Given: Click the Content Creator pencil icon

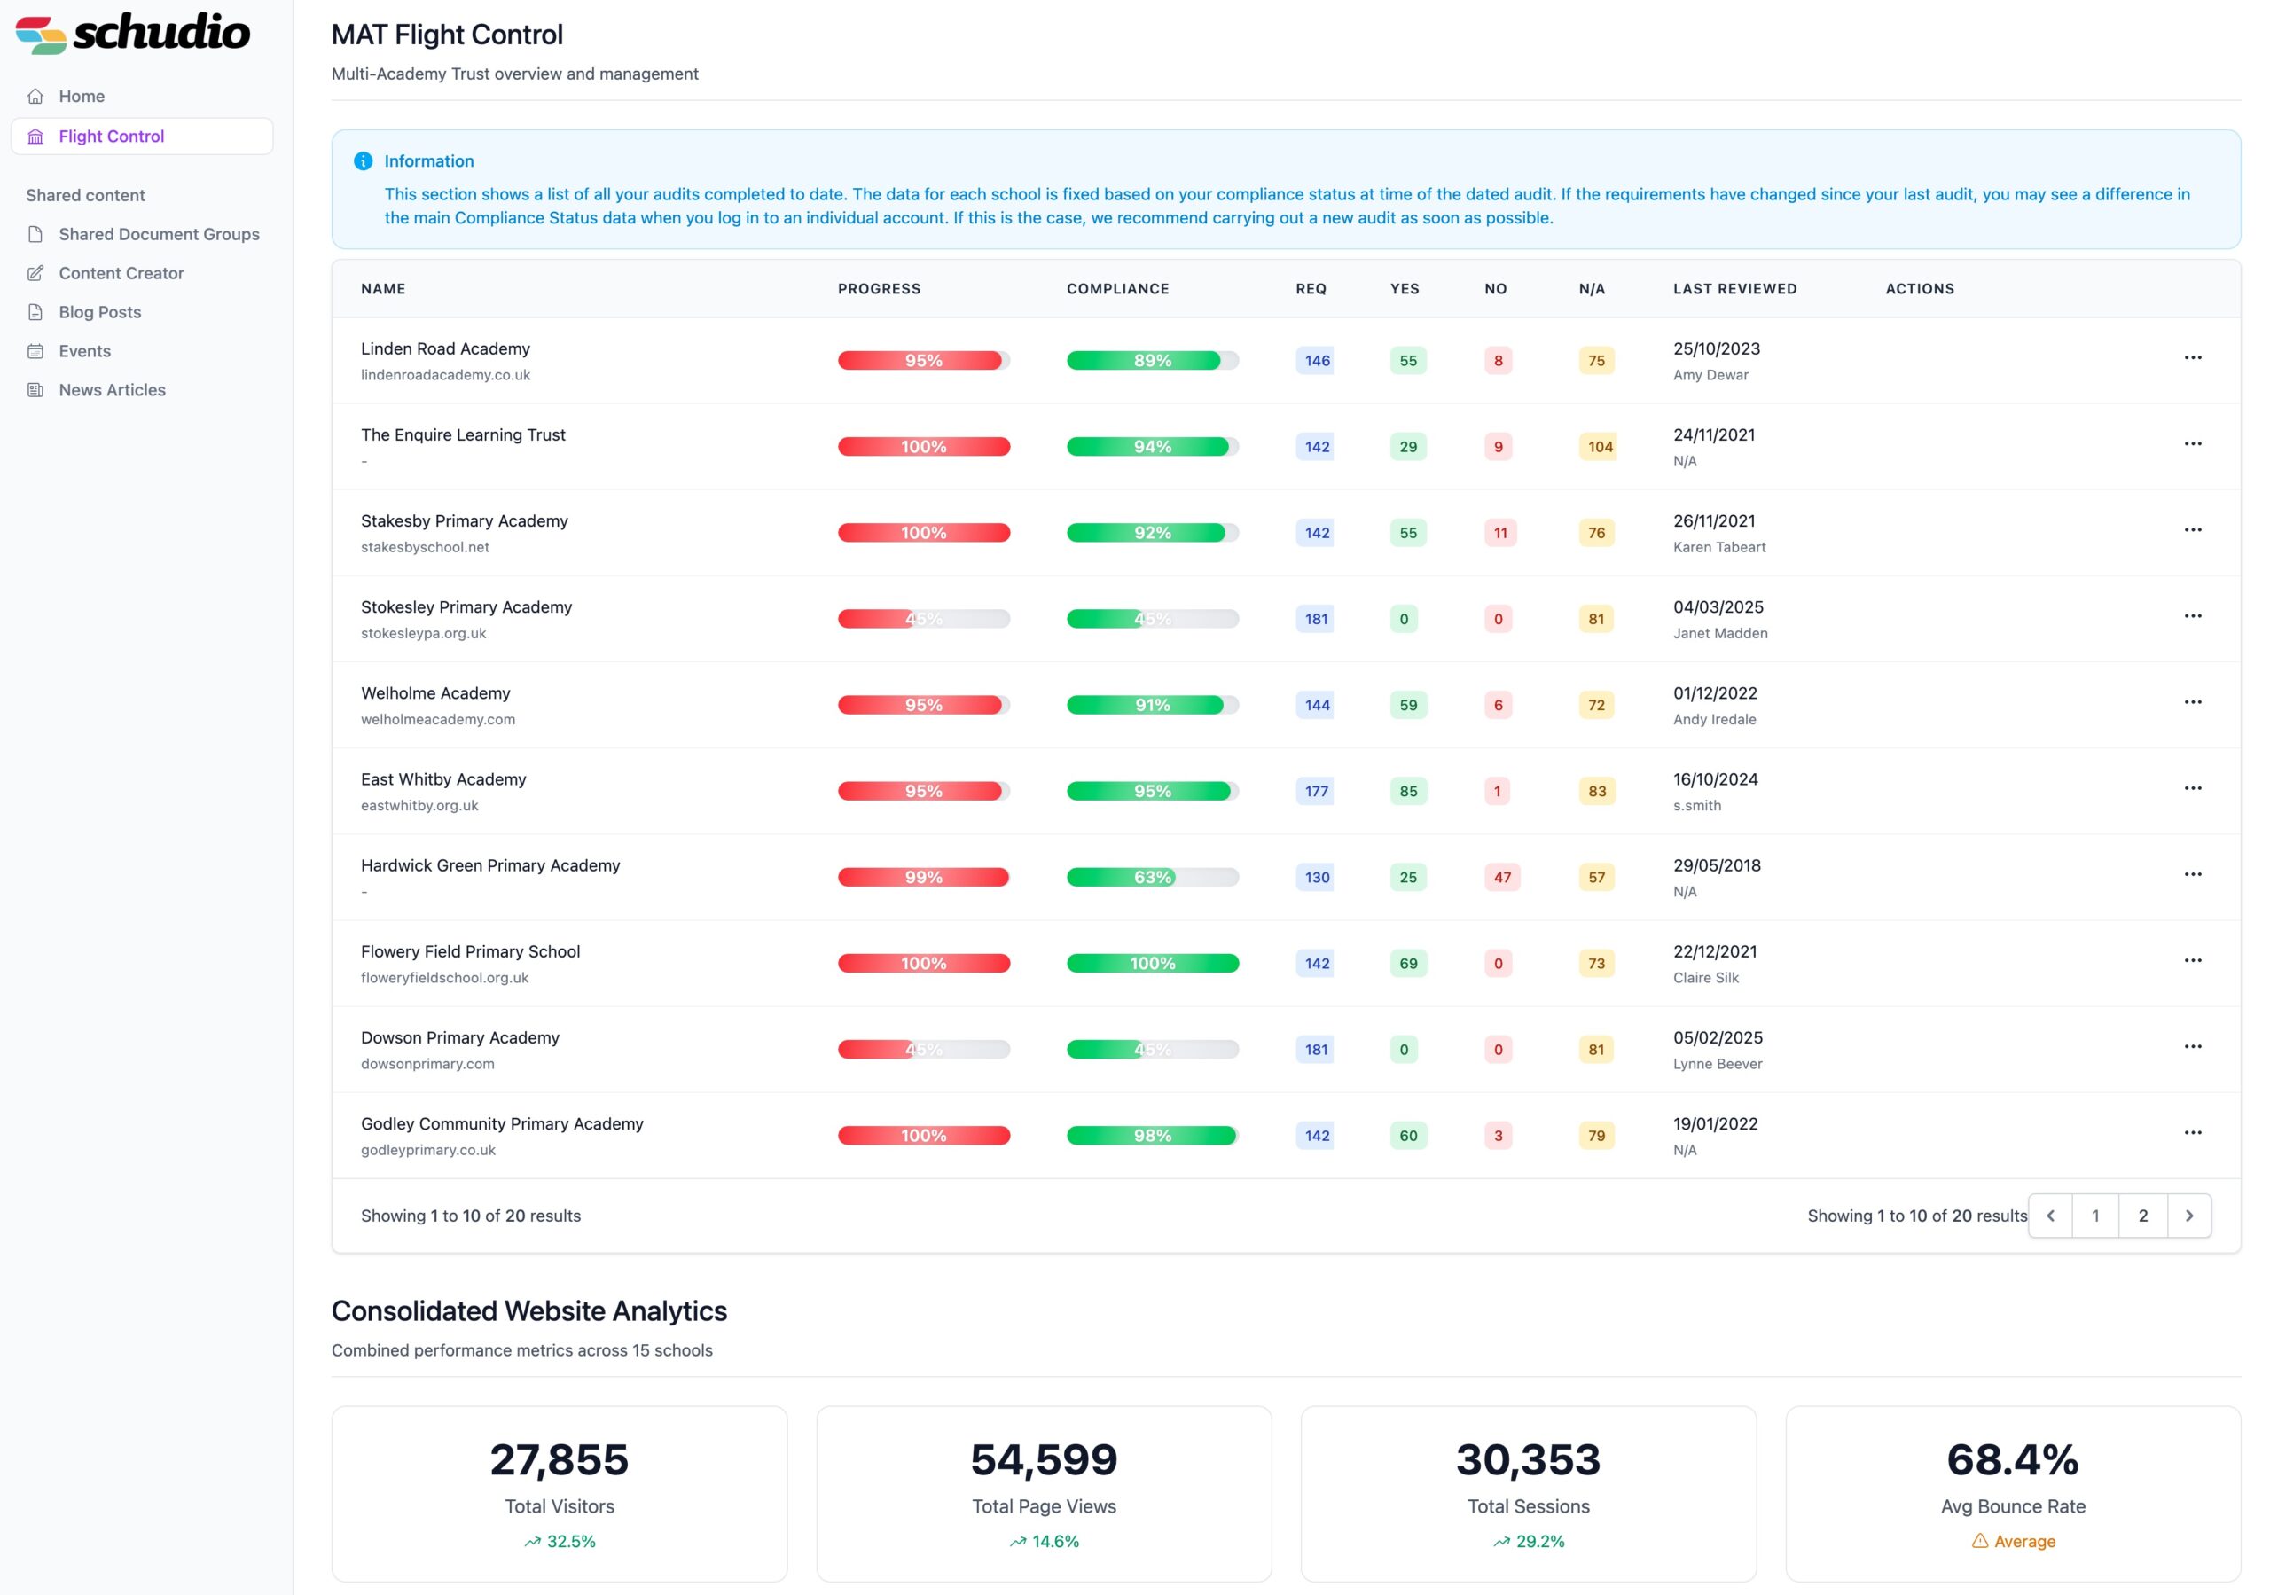Looking at the screenshot, I should tap(35, 273).
